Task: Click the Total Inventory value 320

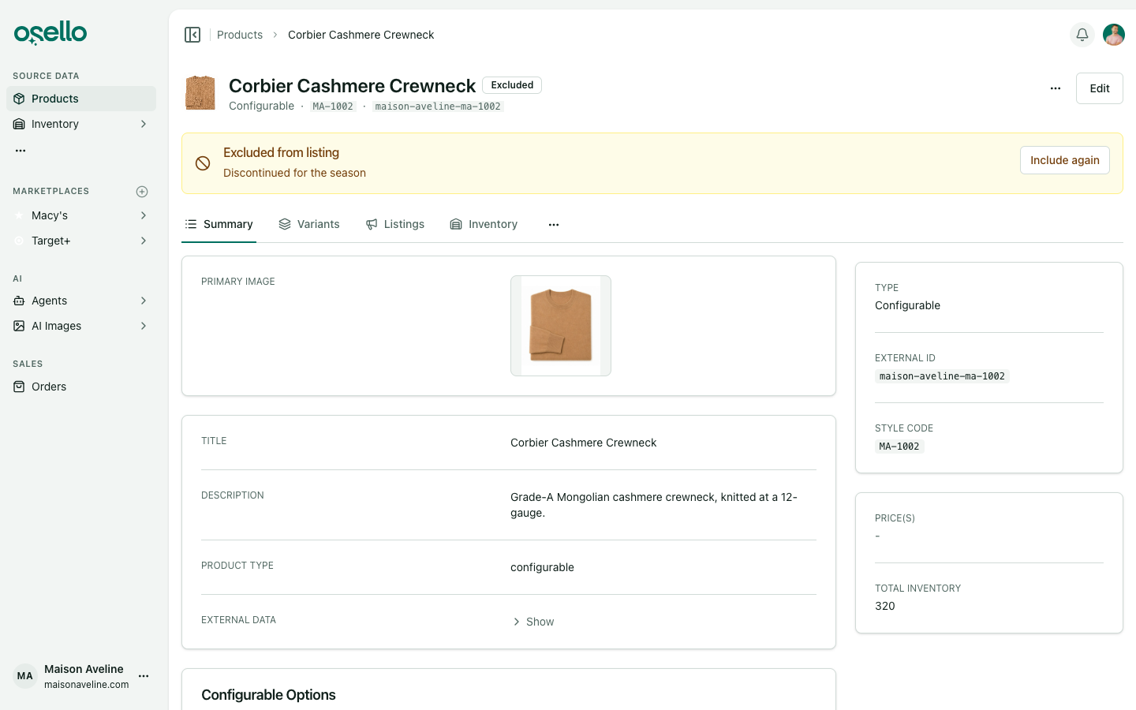Action: [x=885, y=606]
